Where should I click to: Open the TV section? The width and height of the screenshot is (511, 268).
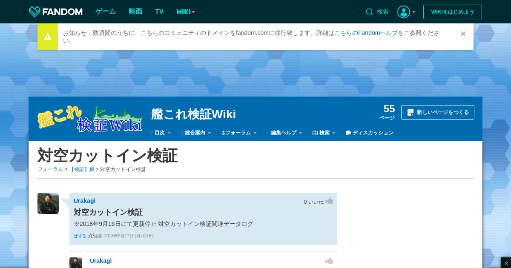click(x=159, y=11)
